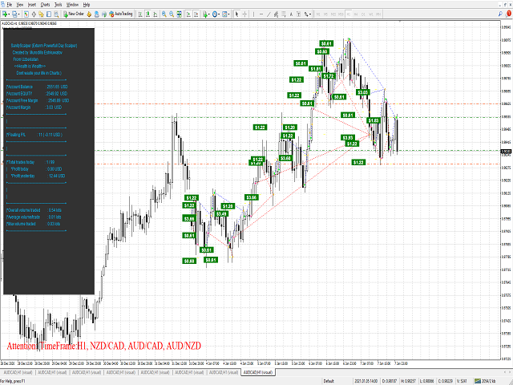Open the Tools menu
The image size is (513, 385).
[59, 5]
